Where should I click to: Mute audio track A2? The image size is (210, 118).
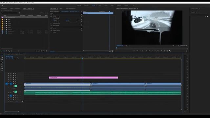click(x=16, y=92)
